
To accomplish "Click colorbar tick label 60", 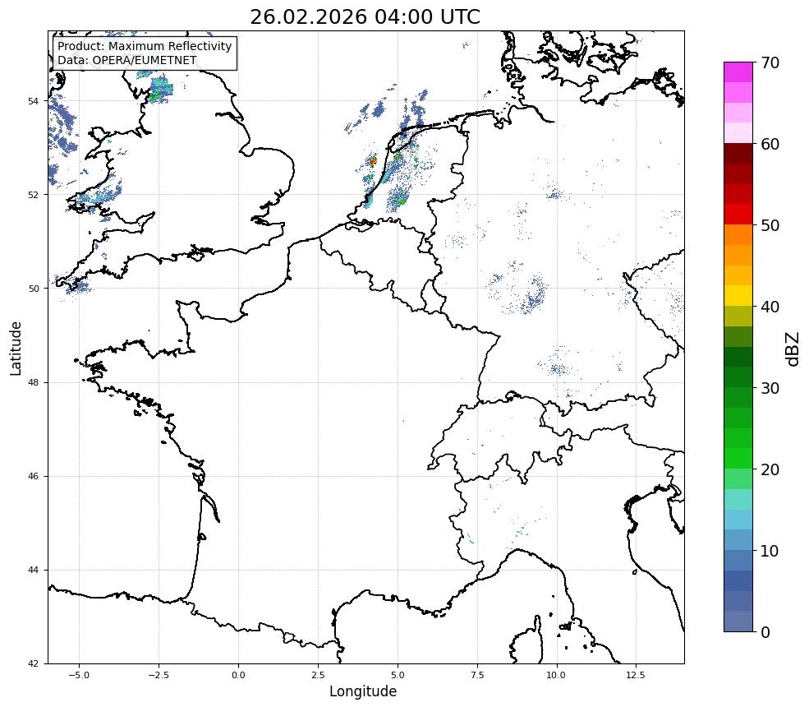I will (770, 144).
